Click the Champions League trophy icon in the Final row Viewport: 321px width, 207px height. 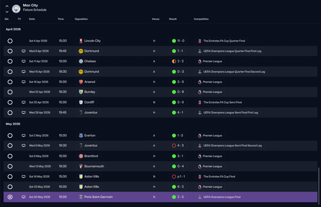(x=200, y=197)
